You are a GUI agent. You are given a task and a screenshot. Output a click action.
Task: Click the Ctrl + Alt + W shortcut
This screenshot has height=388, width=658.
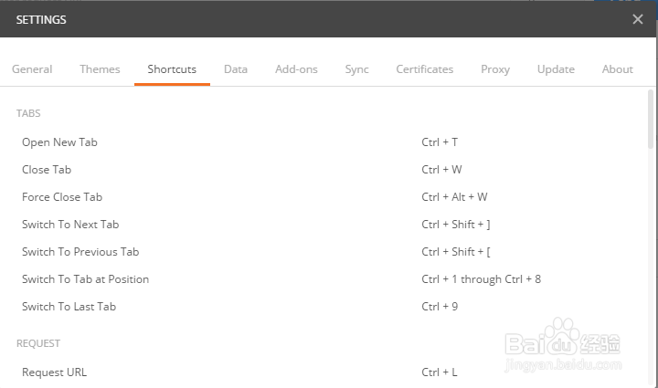click(x=454, y=197)
